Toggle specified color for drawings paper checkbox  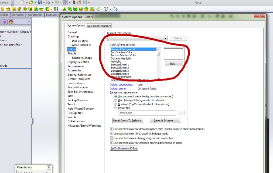[x=111, y=129]
